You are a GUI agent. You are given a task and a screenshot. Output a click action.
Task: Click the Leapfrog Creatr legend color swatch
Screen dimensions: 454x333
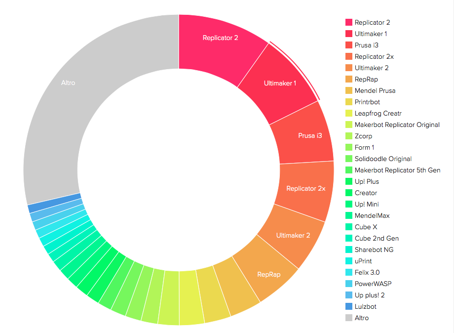[348, 113]
